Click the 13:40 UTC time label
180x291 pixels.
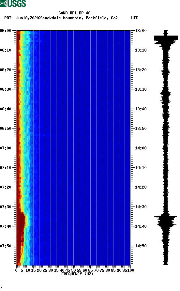[141, 109]
